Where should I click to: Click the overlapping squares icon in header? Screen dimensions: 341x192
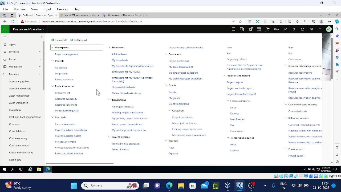click(242, 29)
